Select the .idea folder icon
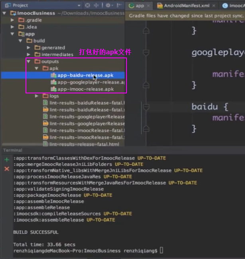The width and height of the screenshot is (245, 259). [21, 27]
